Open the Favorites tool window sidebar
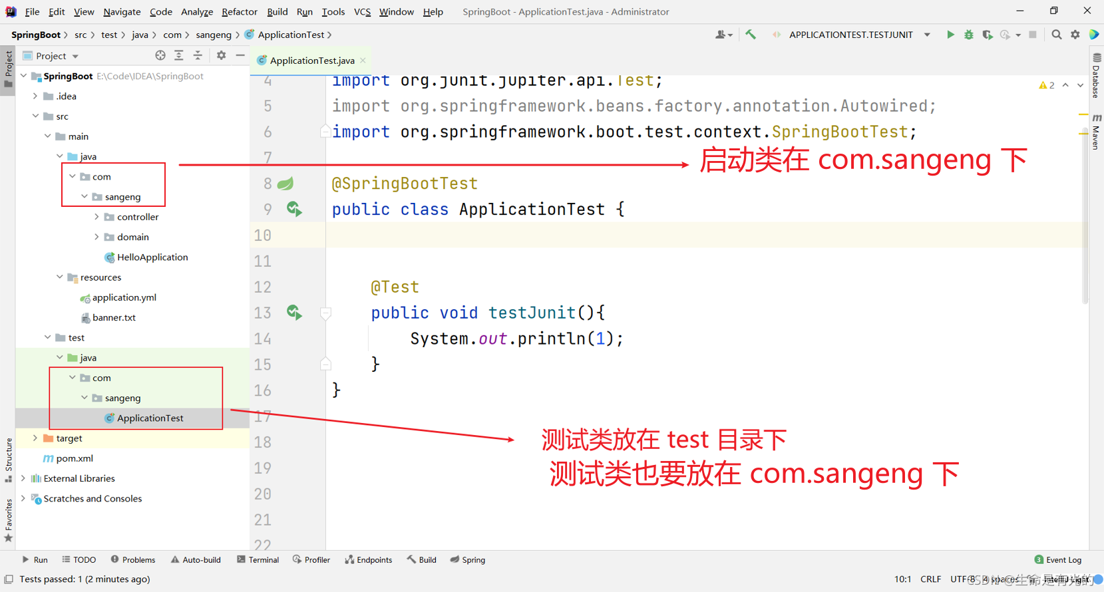 pyautogui.click(x=8, y=520)
